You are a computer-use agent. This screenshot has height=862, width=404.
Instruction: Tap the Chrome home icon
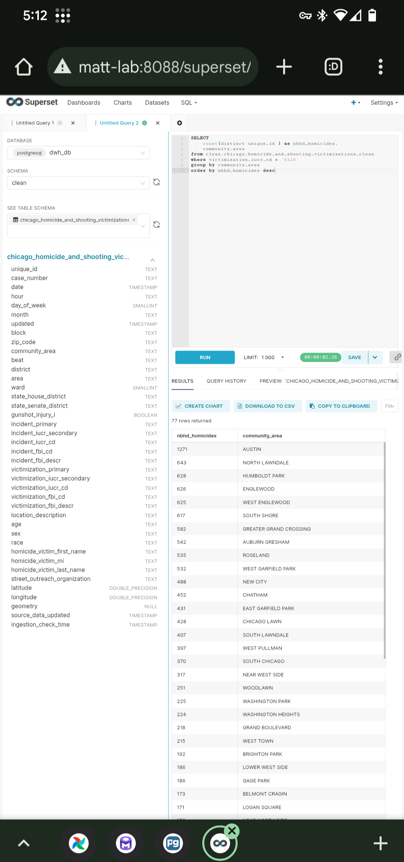[24, 66]
